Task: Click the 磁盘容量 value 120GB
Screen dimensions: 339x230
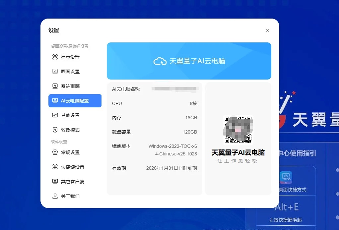Action: coord(190,132)
